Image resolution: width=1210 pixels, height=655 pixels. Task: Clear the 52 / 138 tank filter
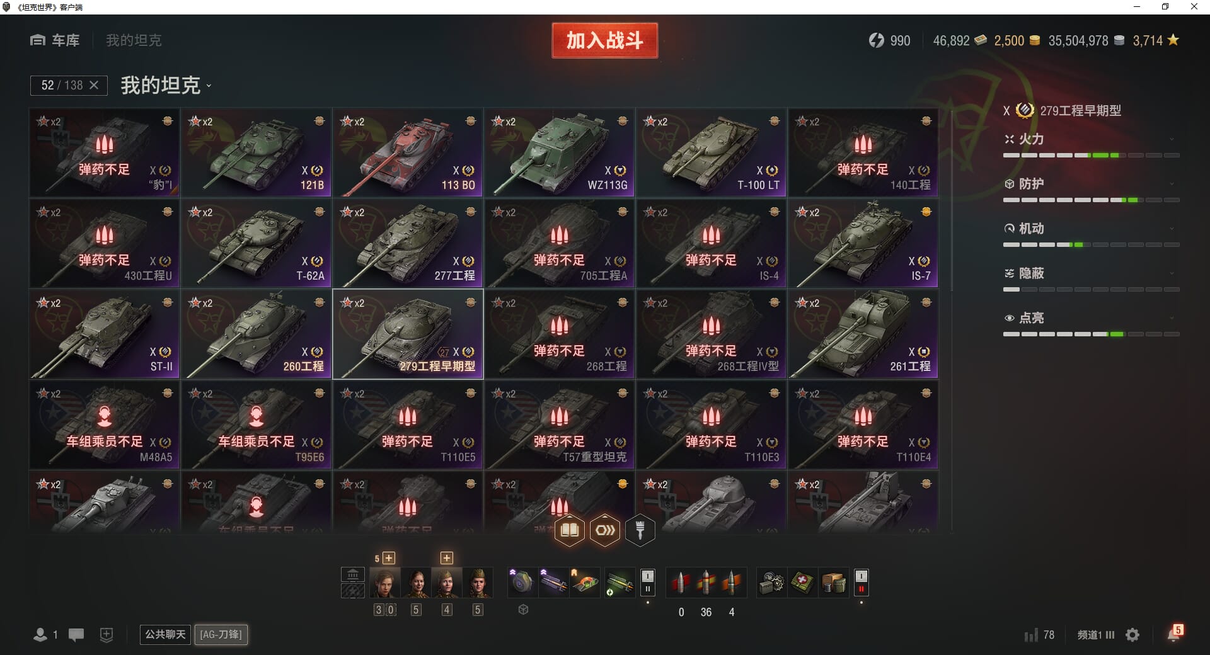[x=94, y=85]
